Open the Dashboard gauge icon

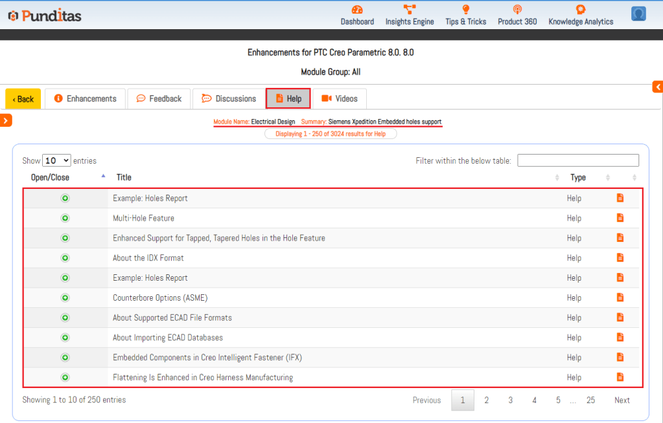point(357,10)
